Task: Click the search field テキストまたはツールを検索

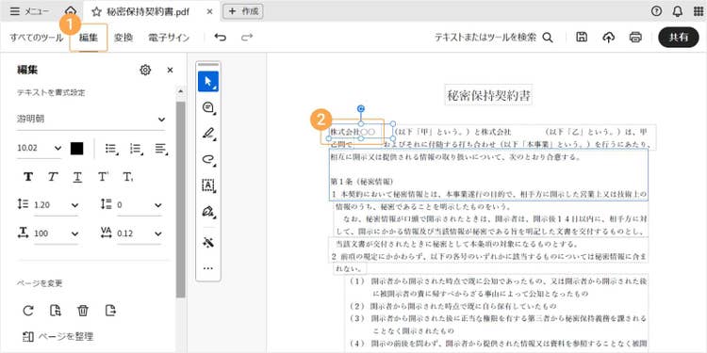Action: point(493,38)
